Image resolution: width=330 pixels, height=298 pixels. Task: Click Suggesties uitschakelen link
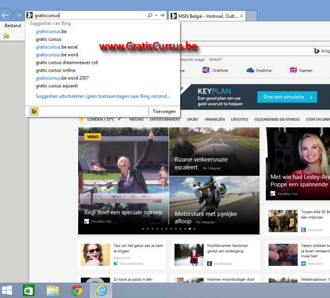(x=103, y=96)
